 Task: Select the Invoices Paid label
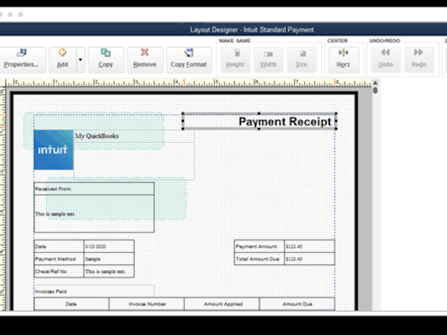pyautogui.click(x=94, y=291)
